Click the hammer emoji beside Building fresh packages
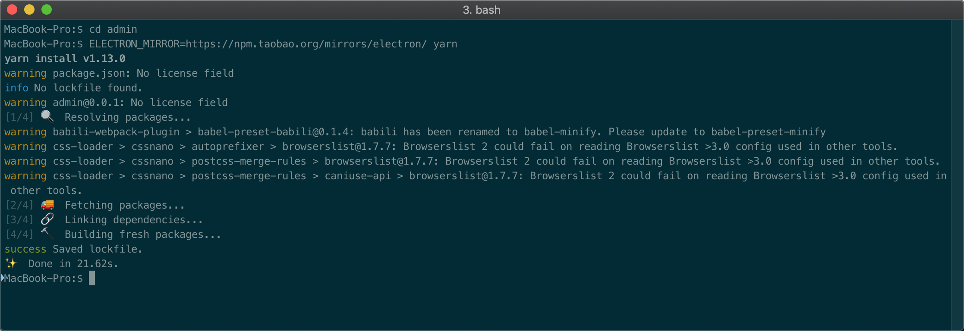 (x=47, y=234)
